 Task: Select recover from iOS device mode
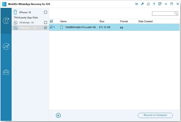coord(6,21)
